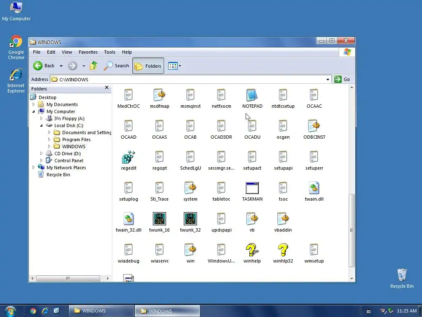Image resolution: width=422 pixels, height=317 pixels.
Task: Open the Favorites menu
Action: 88,52
